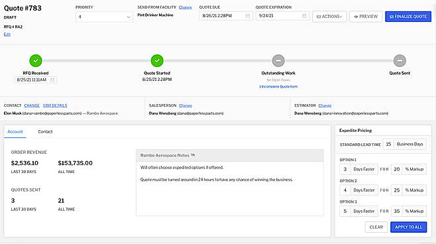Click the Edit link under RFQ number
This screenshot has height=244, width=436.
coord(7,34)
